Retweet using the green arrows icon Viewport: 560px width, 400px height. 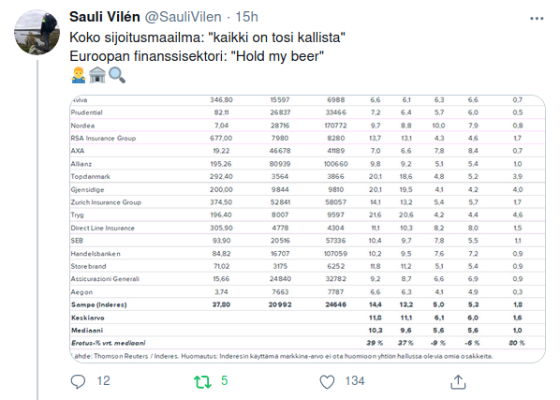coord(202,381)
